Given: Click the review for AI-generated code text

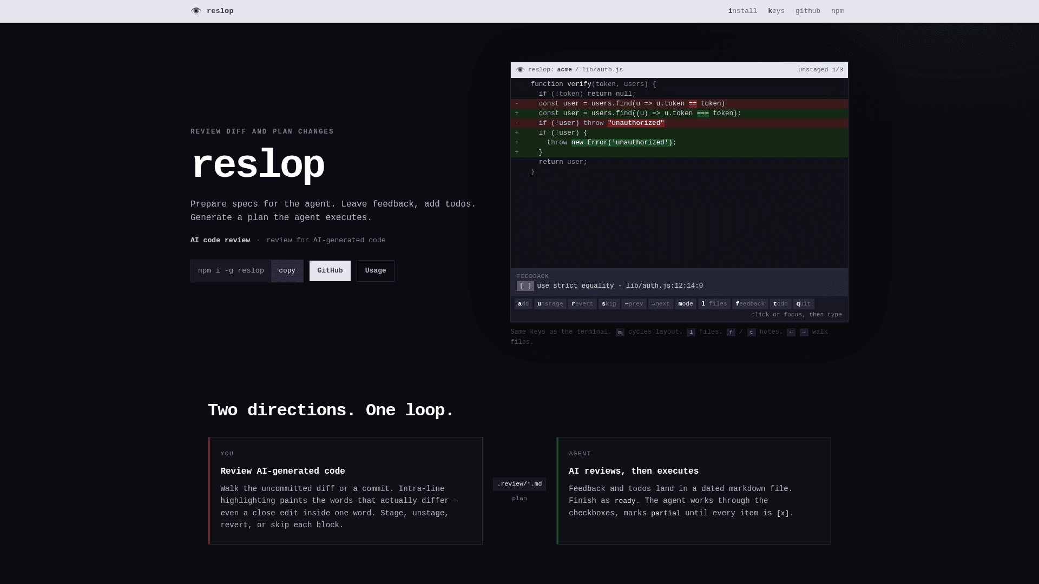Looking at the screenshot, I should point(326,241).
